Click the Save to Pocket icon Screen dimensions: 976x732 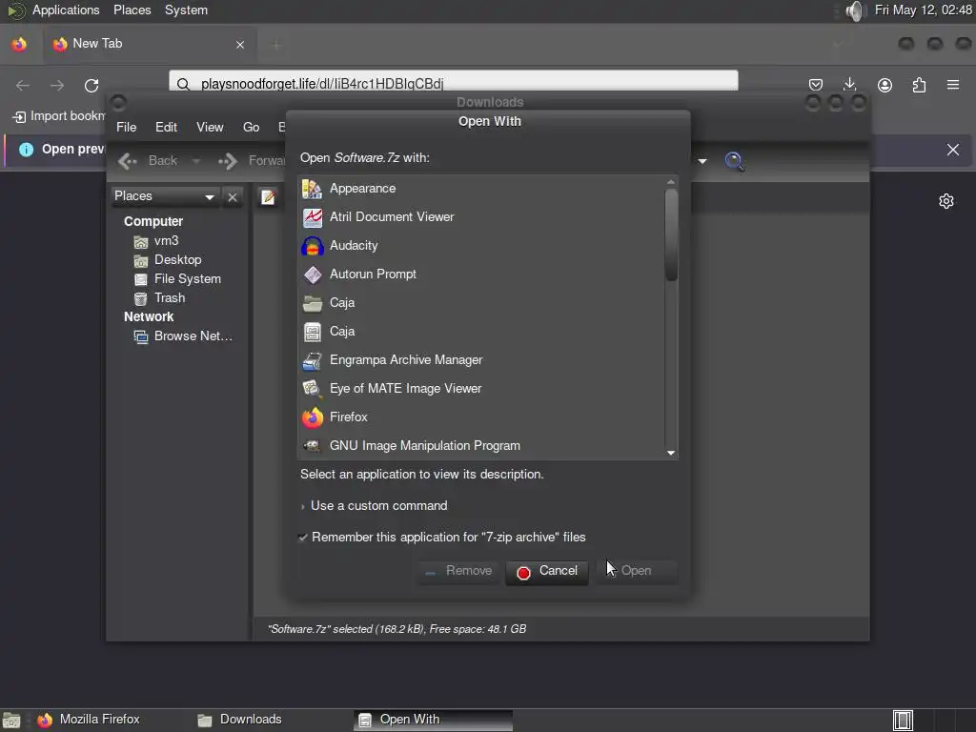point(816,85)
